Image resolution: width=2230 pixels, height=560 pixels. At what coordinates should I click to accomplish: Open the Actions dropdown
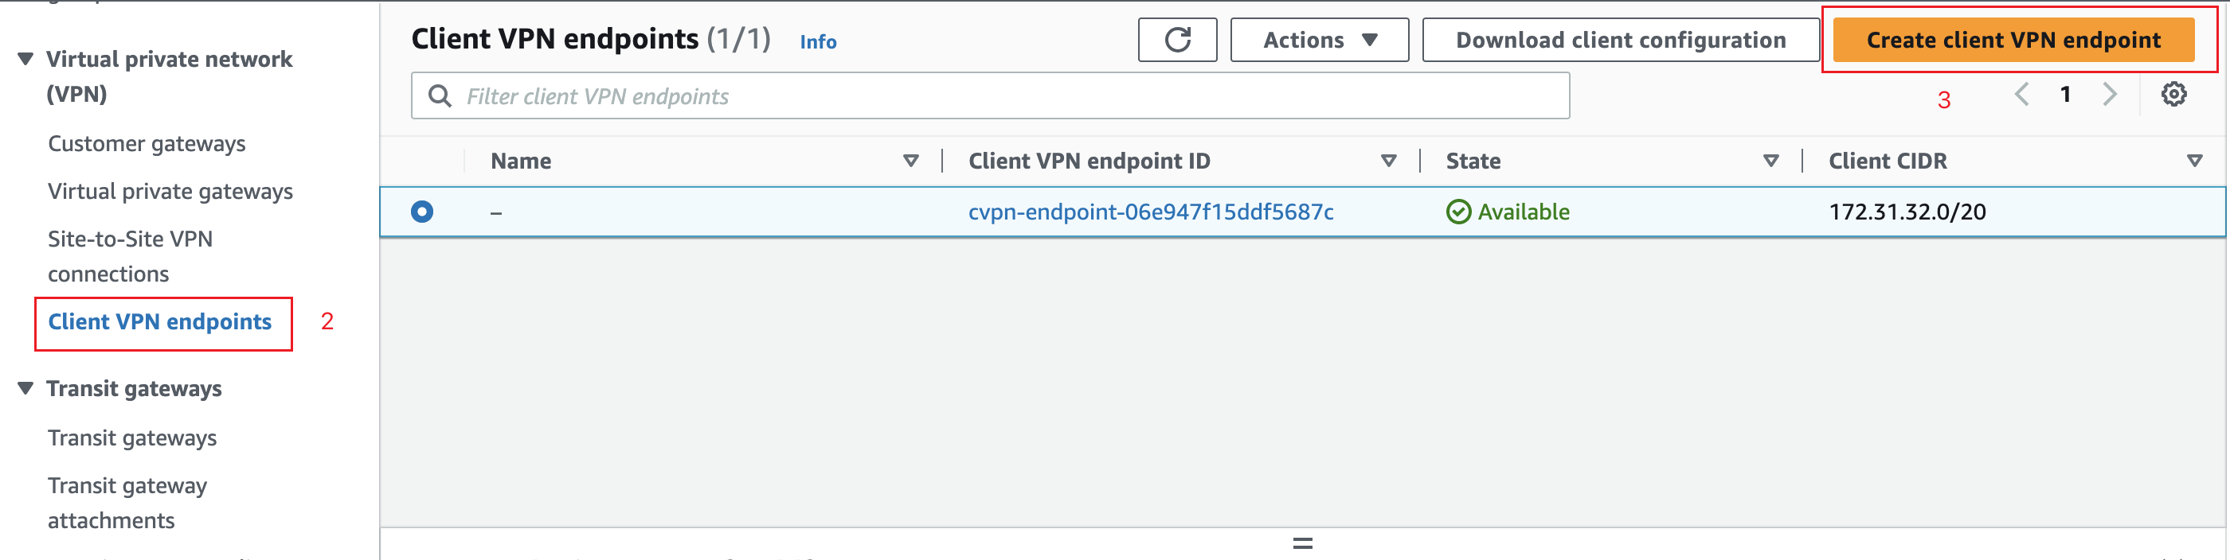pos(1318,39)
